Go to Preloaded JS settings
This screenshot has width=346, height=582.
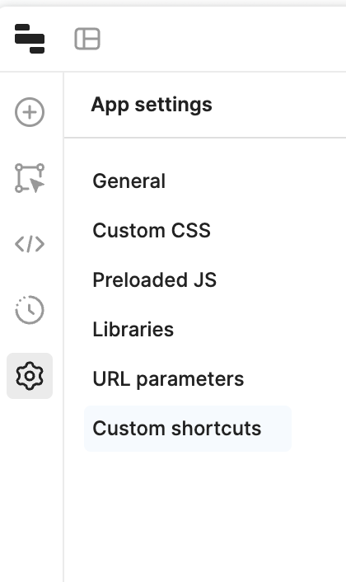click(154, 279)
